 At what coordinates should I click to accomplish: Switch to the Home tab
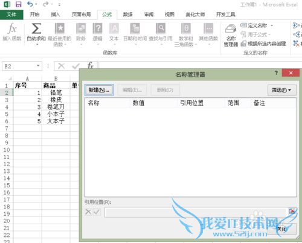point(34,15)
